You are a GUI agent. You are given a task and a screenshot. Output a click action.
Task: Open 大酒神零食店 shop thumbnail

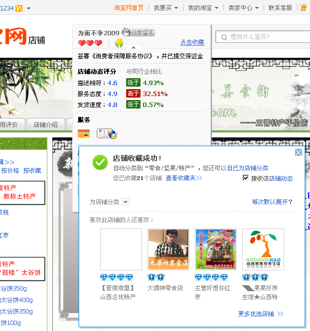(x=168, y=249)
